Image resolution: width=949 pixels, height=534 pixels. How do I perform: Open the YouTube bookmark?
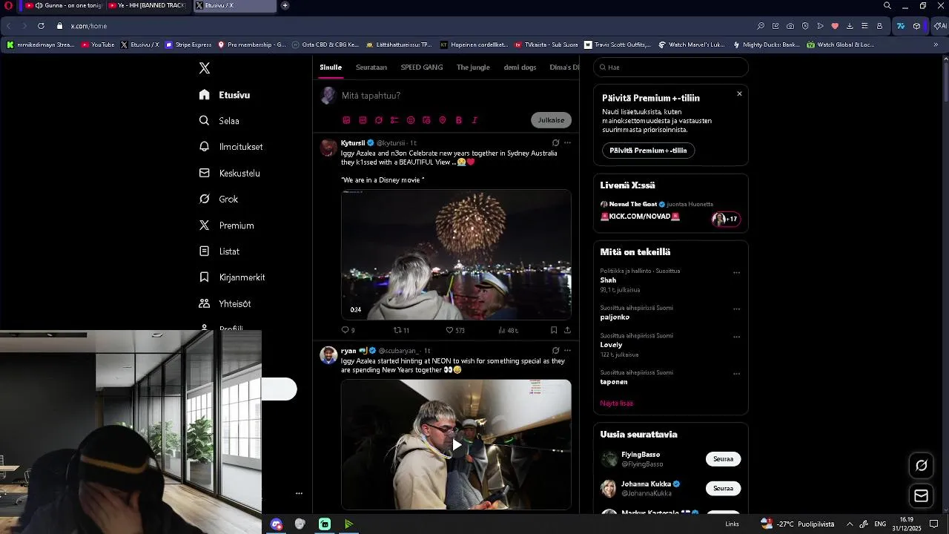(x=98, y=44)
